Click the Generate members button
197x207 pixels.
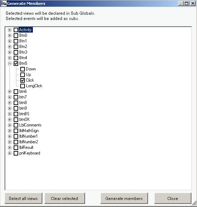click(x=124, y=198)
